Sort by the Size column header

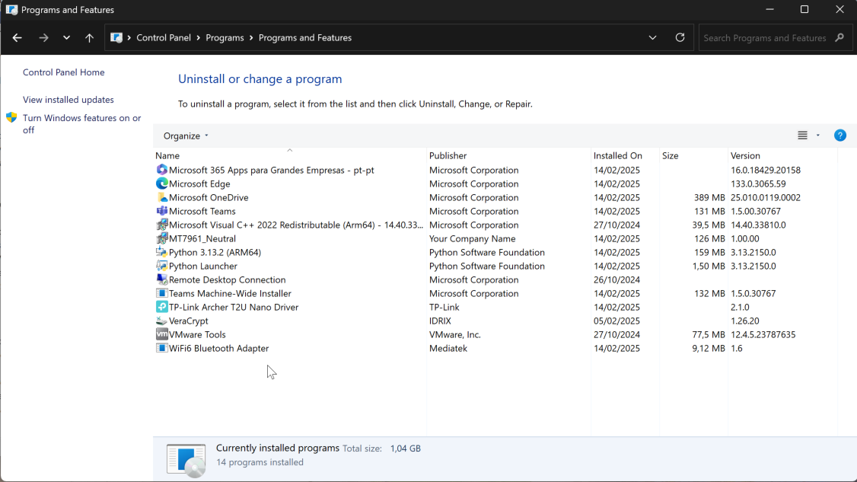point(693,155)
